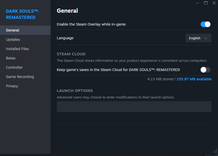The image size is (218, 156).
Task: Click the STEAM CLOUD section heading
Action: (x=71, y=54)
